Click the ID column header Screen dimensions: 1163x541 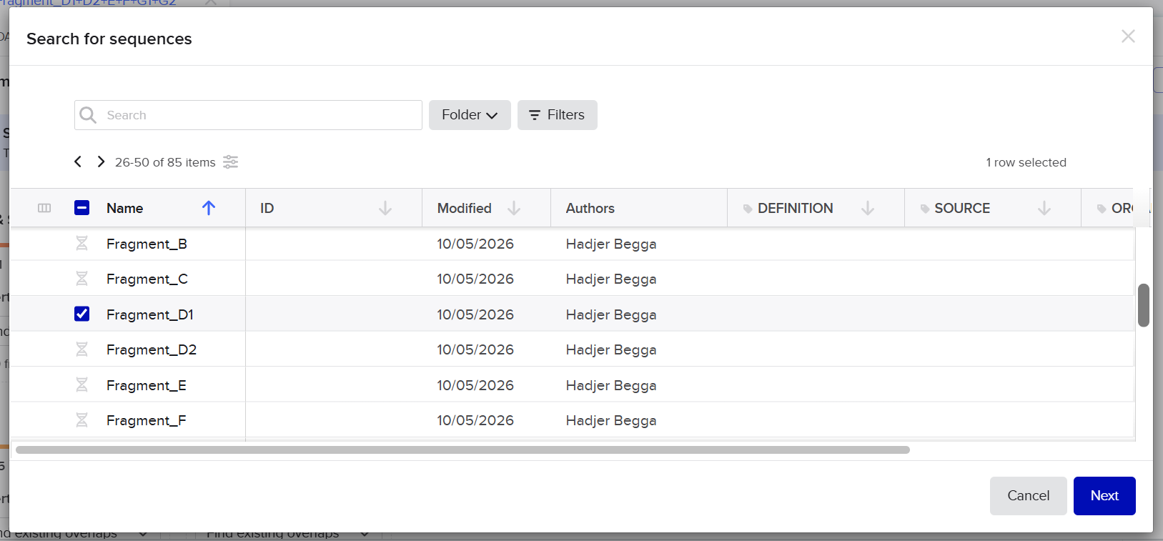pyautogui.click(x=267, y=208)
